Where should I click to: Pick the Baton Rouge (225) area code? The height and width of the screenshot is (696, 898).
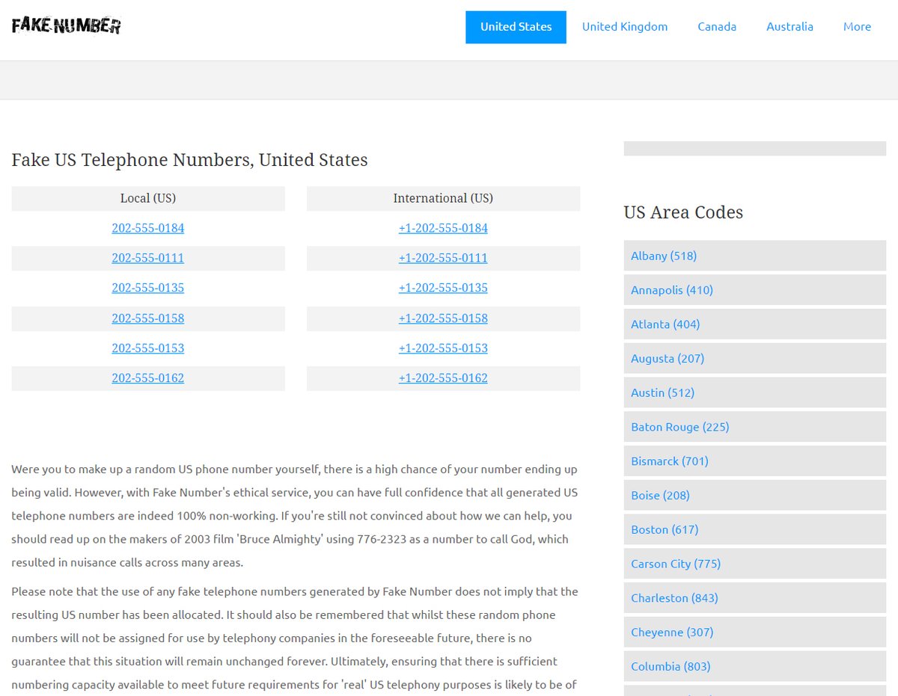pyautogui.click(x=679, y=427)
